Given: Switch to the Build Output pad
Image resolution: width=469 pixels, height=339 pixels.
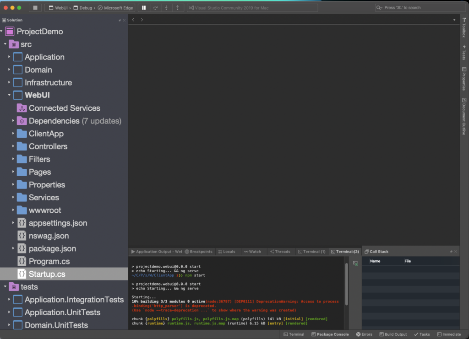Looking at the screenshot, I should point(393,334).
